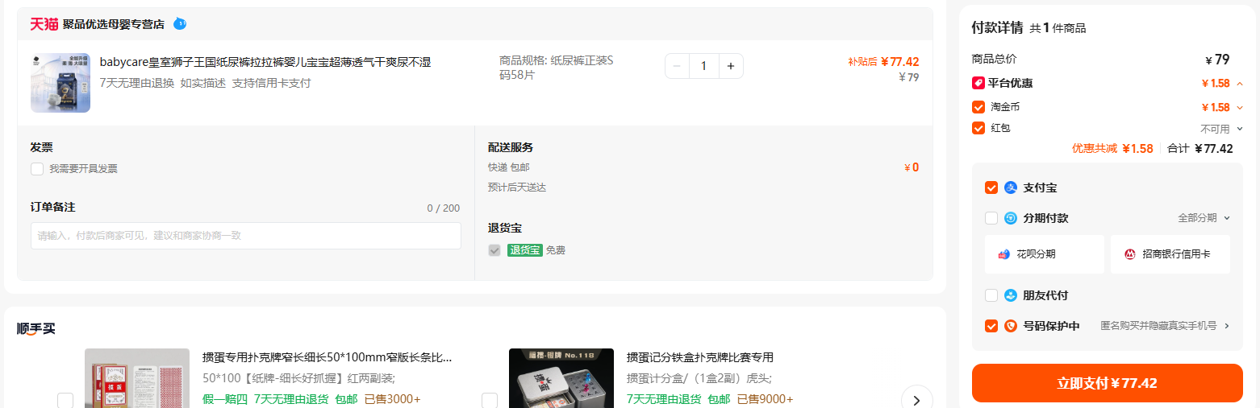Open 掼蛋记分铁盒扑克牌比赛专用 title link
Screen dimensions: 1260x408
(x=700, y=357)
